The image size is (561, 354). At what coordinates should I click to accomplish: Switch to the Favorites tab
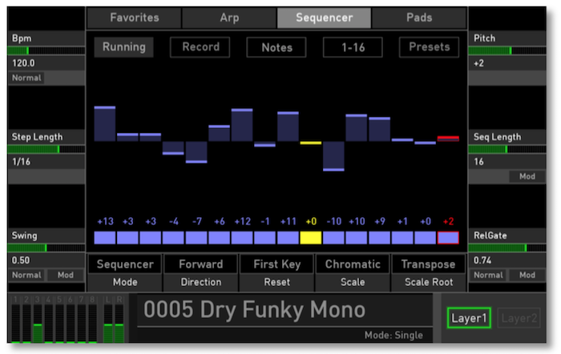tap(134, 18)
